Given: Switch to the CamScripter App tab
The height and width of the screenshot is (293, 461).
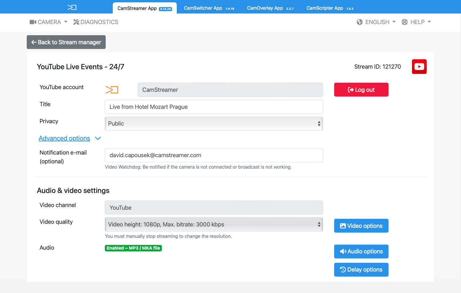Looking at the screenshot, I should pos(330,8).
